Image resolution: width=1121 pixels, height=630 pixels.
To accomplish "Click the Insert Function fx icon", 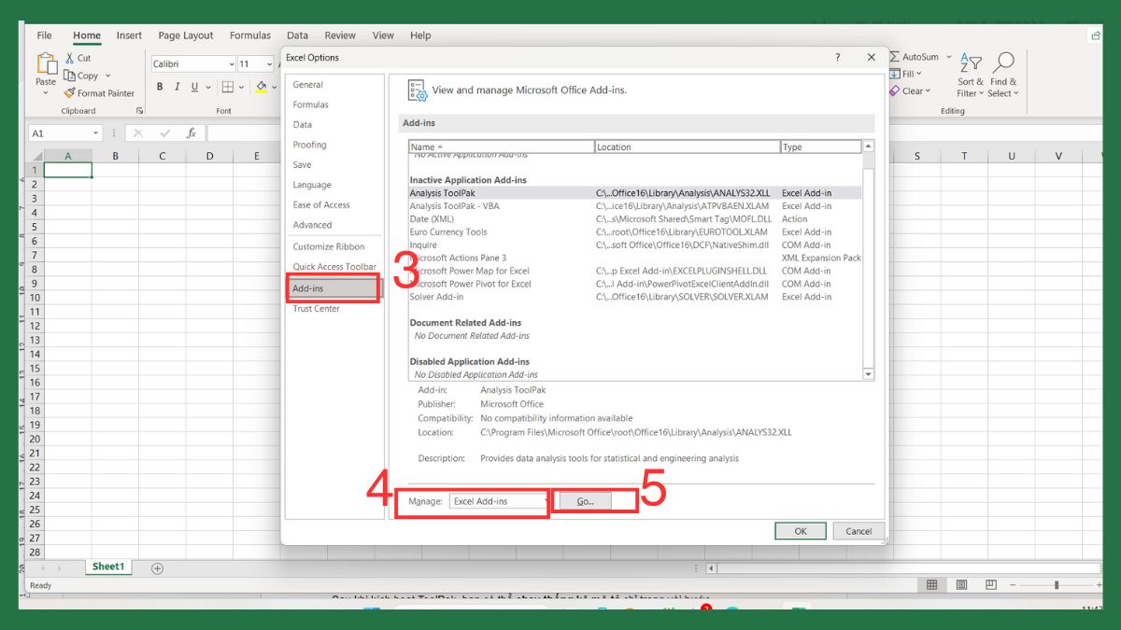I will (193, 133).
